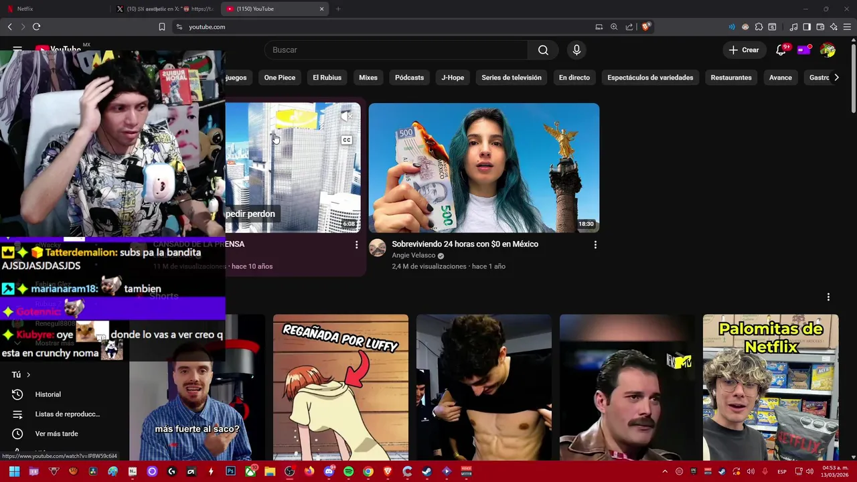Click the Crear button

(x=744, y=50)
